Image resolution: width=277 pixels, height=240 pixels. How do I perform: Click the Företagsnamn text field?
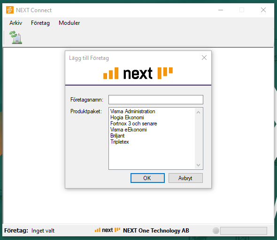pyautogui.click(x=155, y=100)
